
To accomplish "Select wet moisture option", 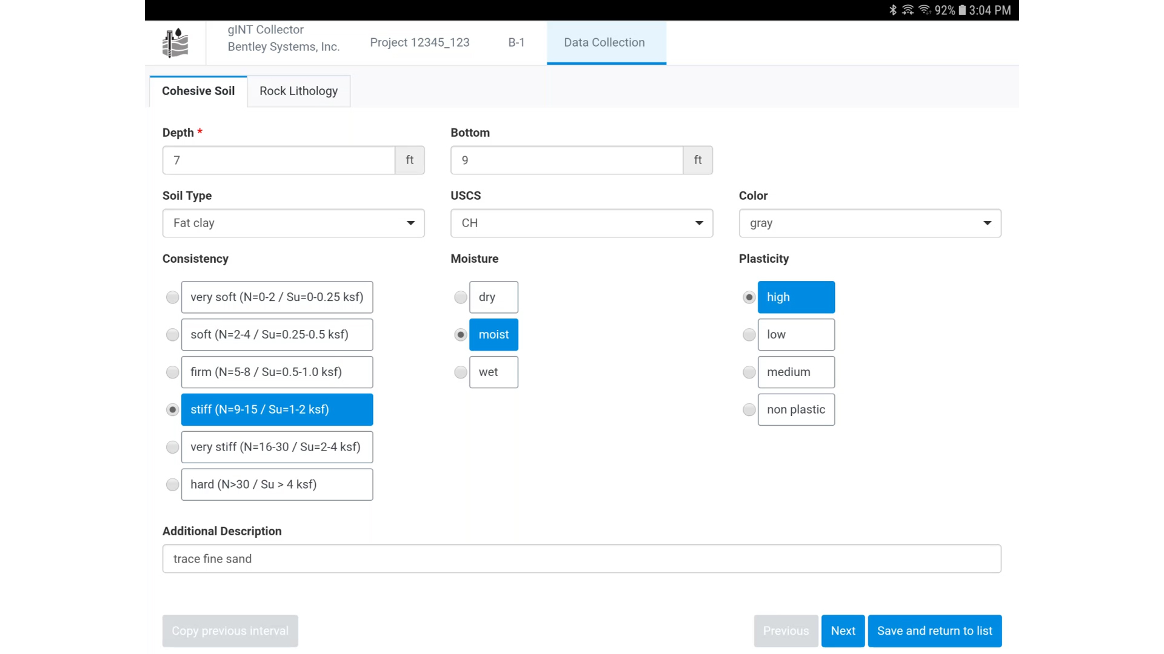I will 461,372.
